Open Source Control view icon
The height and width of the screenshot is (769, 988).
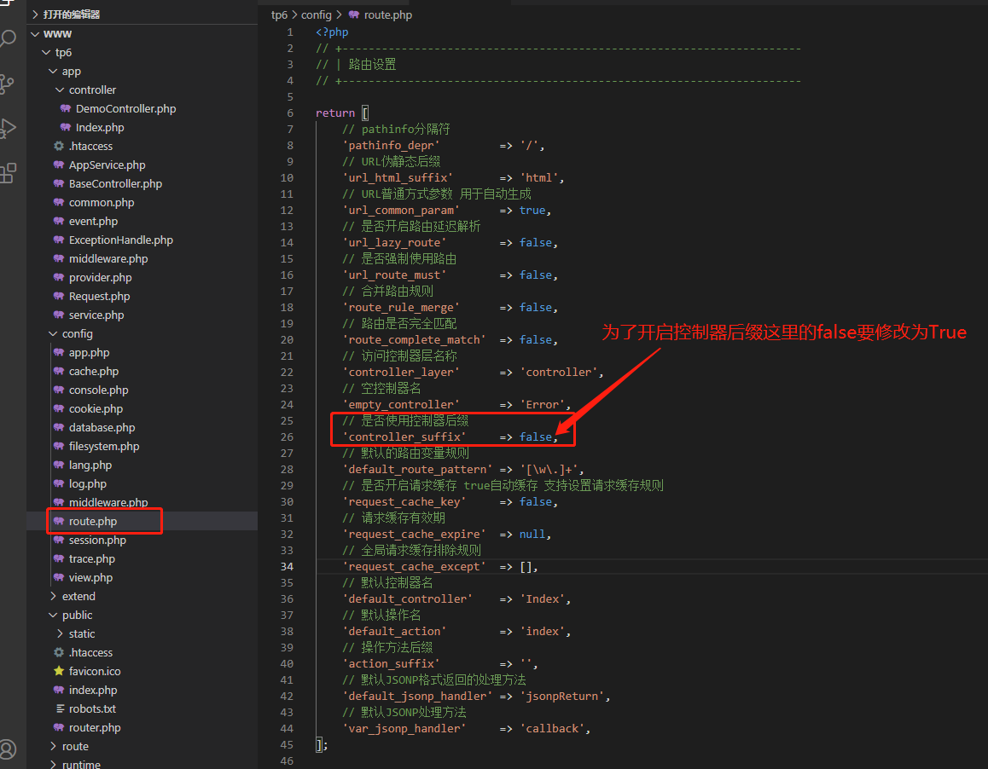coord(6,84)
